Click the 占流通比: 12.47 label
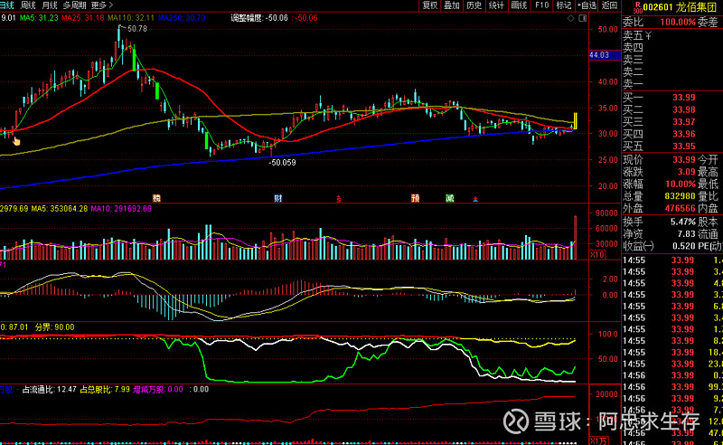The width and height of the screenshot is (723, 445). click(x=50, y=389)
